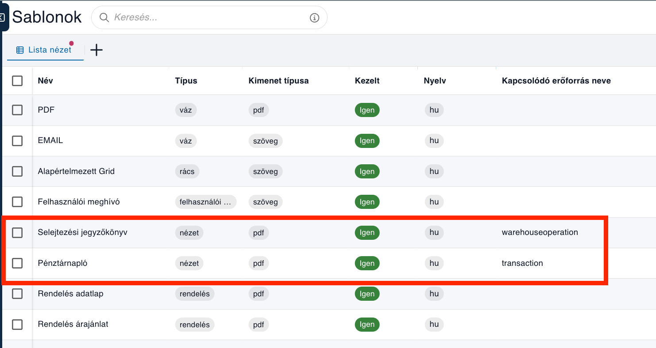Check the PDF row checkbox

point(17,110)
